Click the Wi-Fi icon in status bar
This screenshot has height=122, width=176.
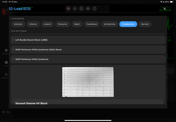(x=161, y=2)
